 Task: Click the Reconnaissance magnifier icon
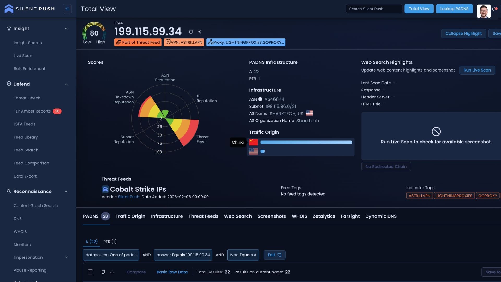click(x=9, y=191)
